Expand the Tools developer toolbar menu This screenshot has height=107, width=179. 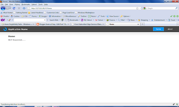coord(102,16)
